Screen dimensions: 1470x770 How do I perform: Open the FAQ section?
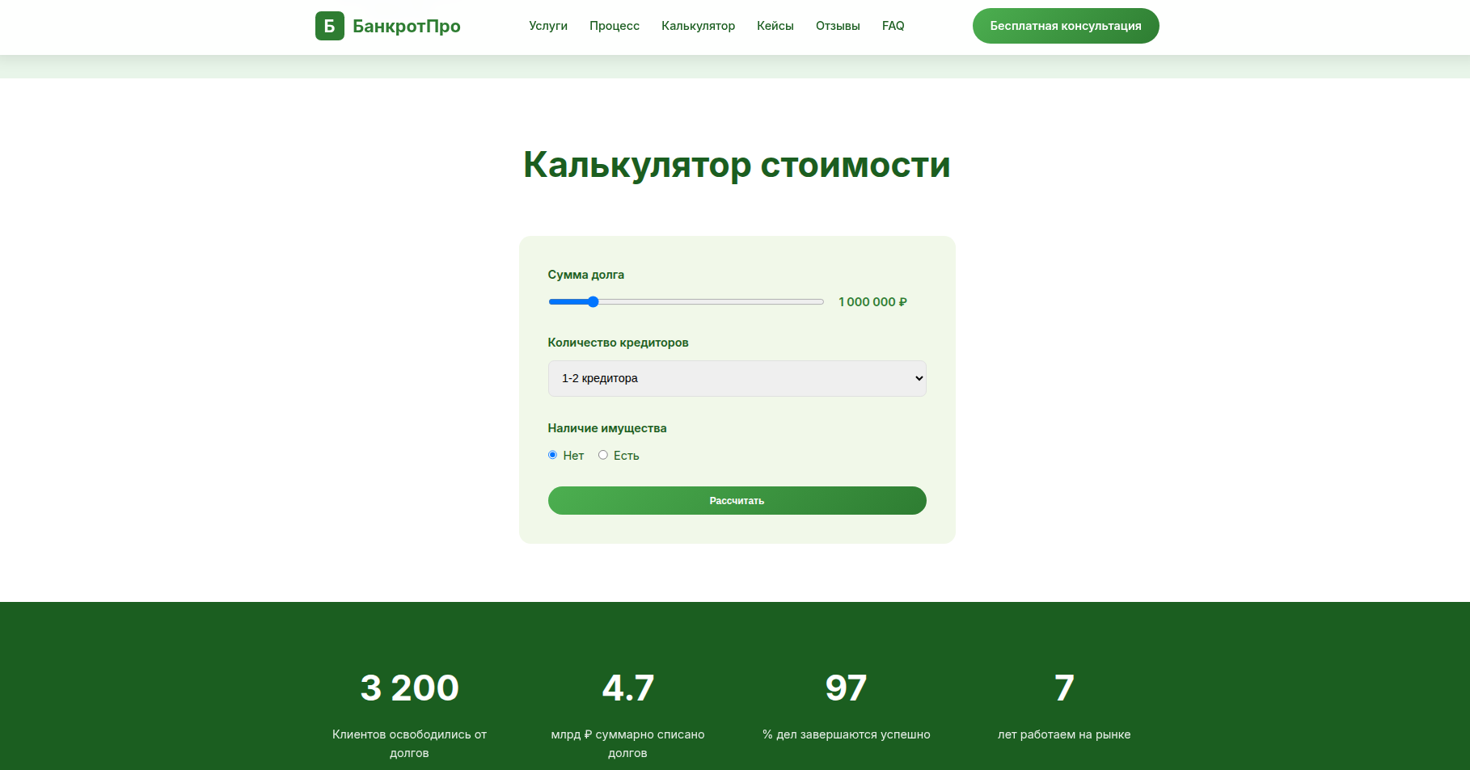tap(893, 26)
